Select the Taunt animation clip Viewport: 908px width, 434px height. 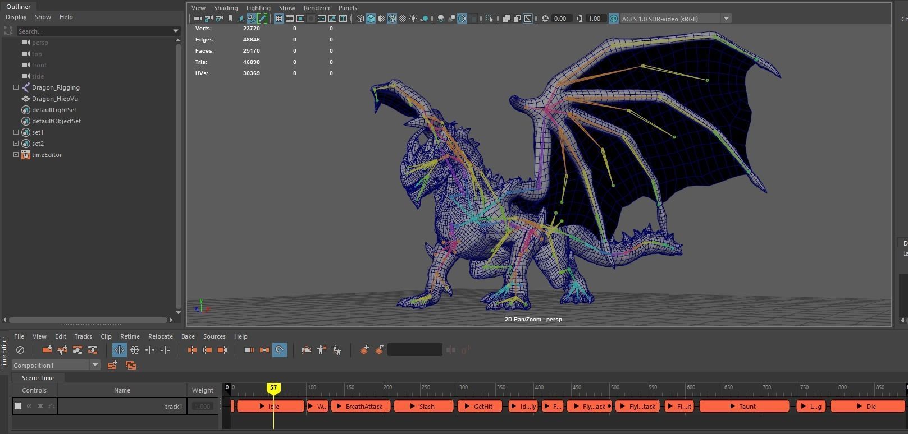pyautogui.click(x=744, y=407)
